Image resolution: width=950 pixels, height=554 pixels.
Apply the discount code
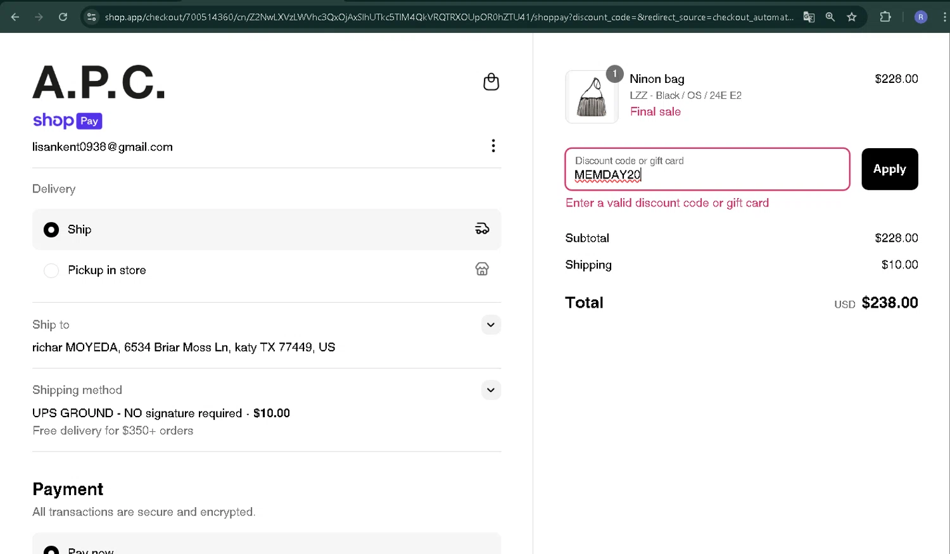click(889, 169)
